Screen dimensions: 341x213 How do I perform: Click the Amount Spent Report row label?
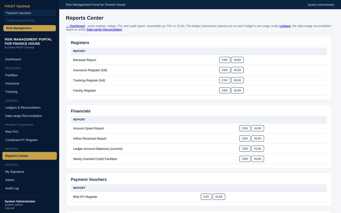click(x=89, y=128)
